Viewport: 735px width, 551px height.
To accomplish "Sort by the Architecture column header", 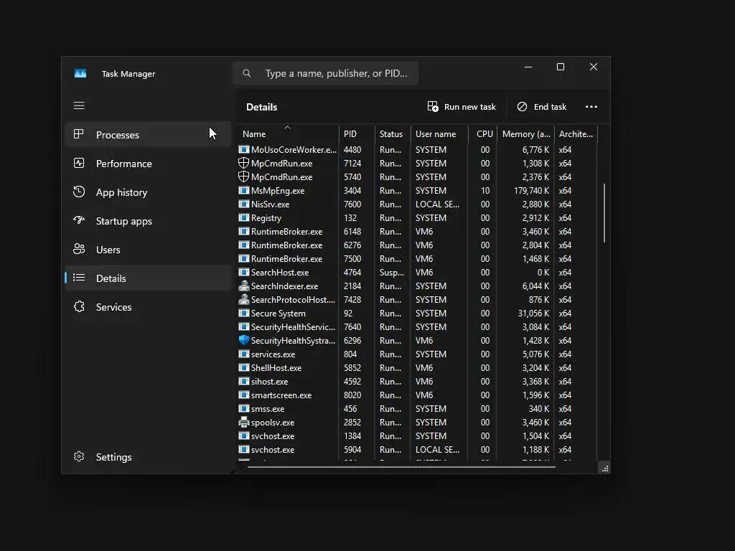I will (x=576, y=133).
